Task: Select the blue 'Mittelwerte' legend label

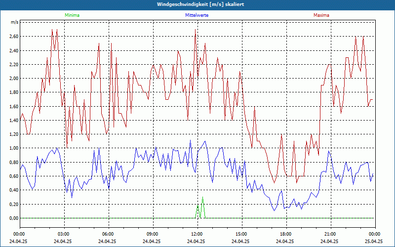Action: click(197, 15)
